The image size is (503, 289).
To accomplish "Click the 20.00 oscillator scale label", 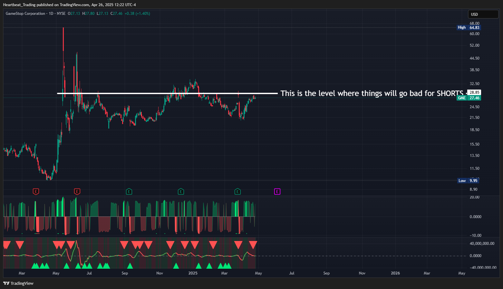I will click(x=474, y=197).
